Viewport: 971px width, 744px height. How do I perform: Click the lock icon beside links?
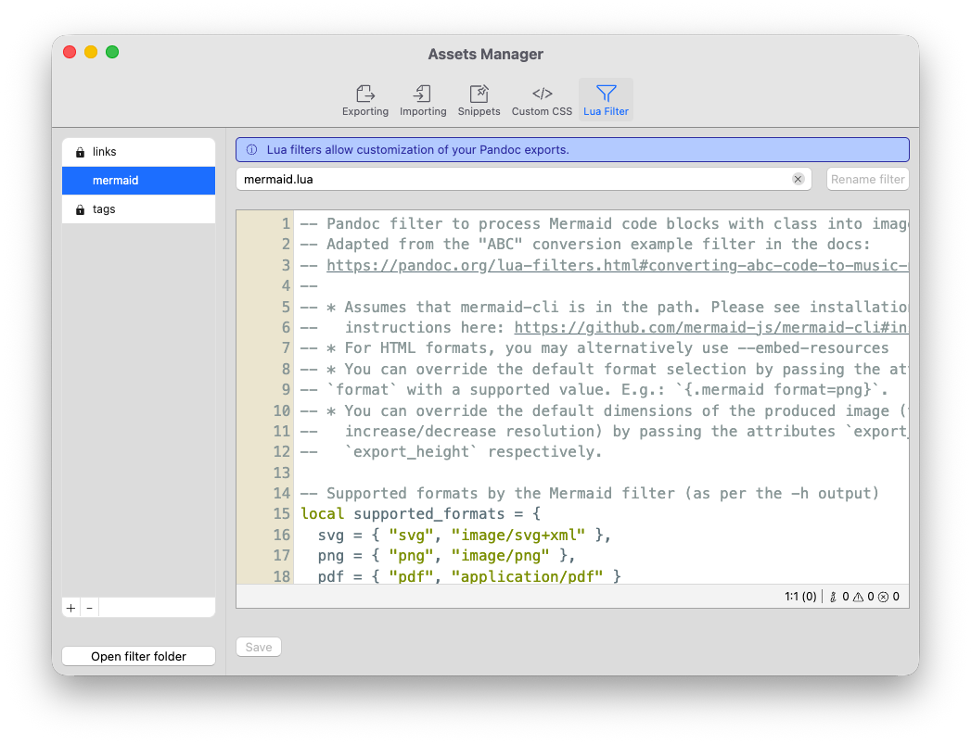pyautogui.click(x=80, y=152)
